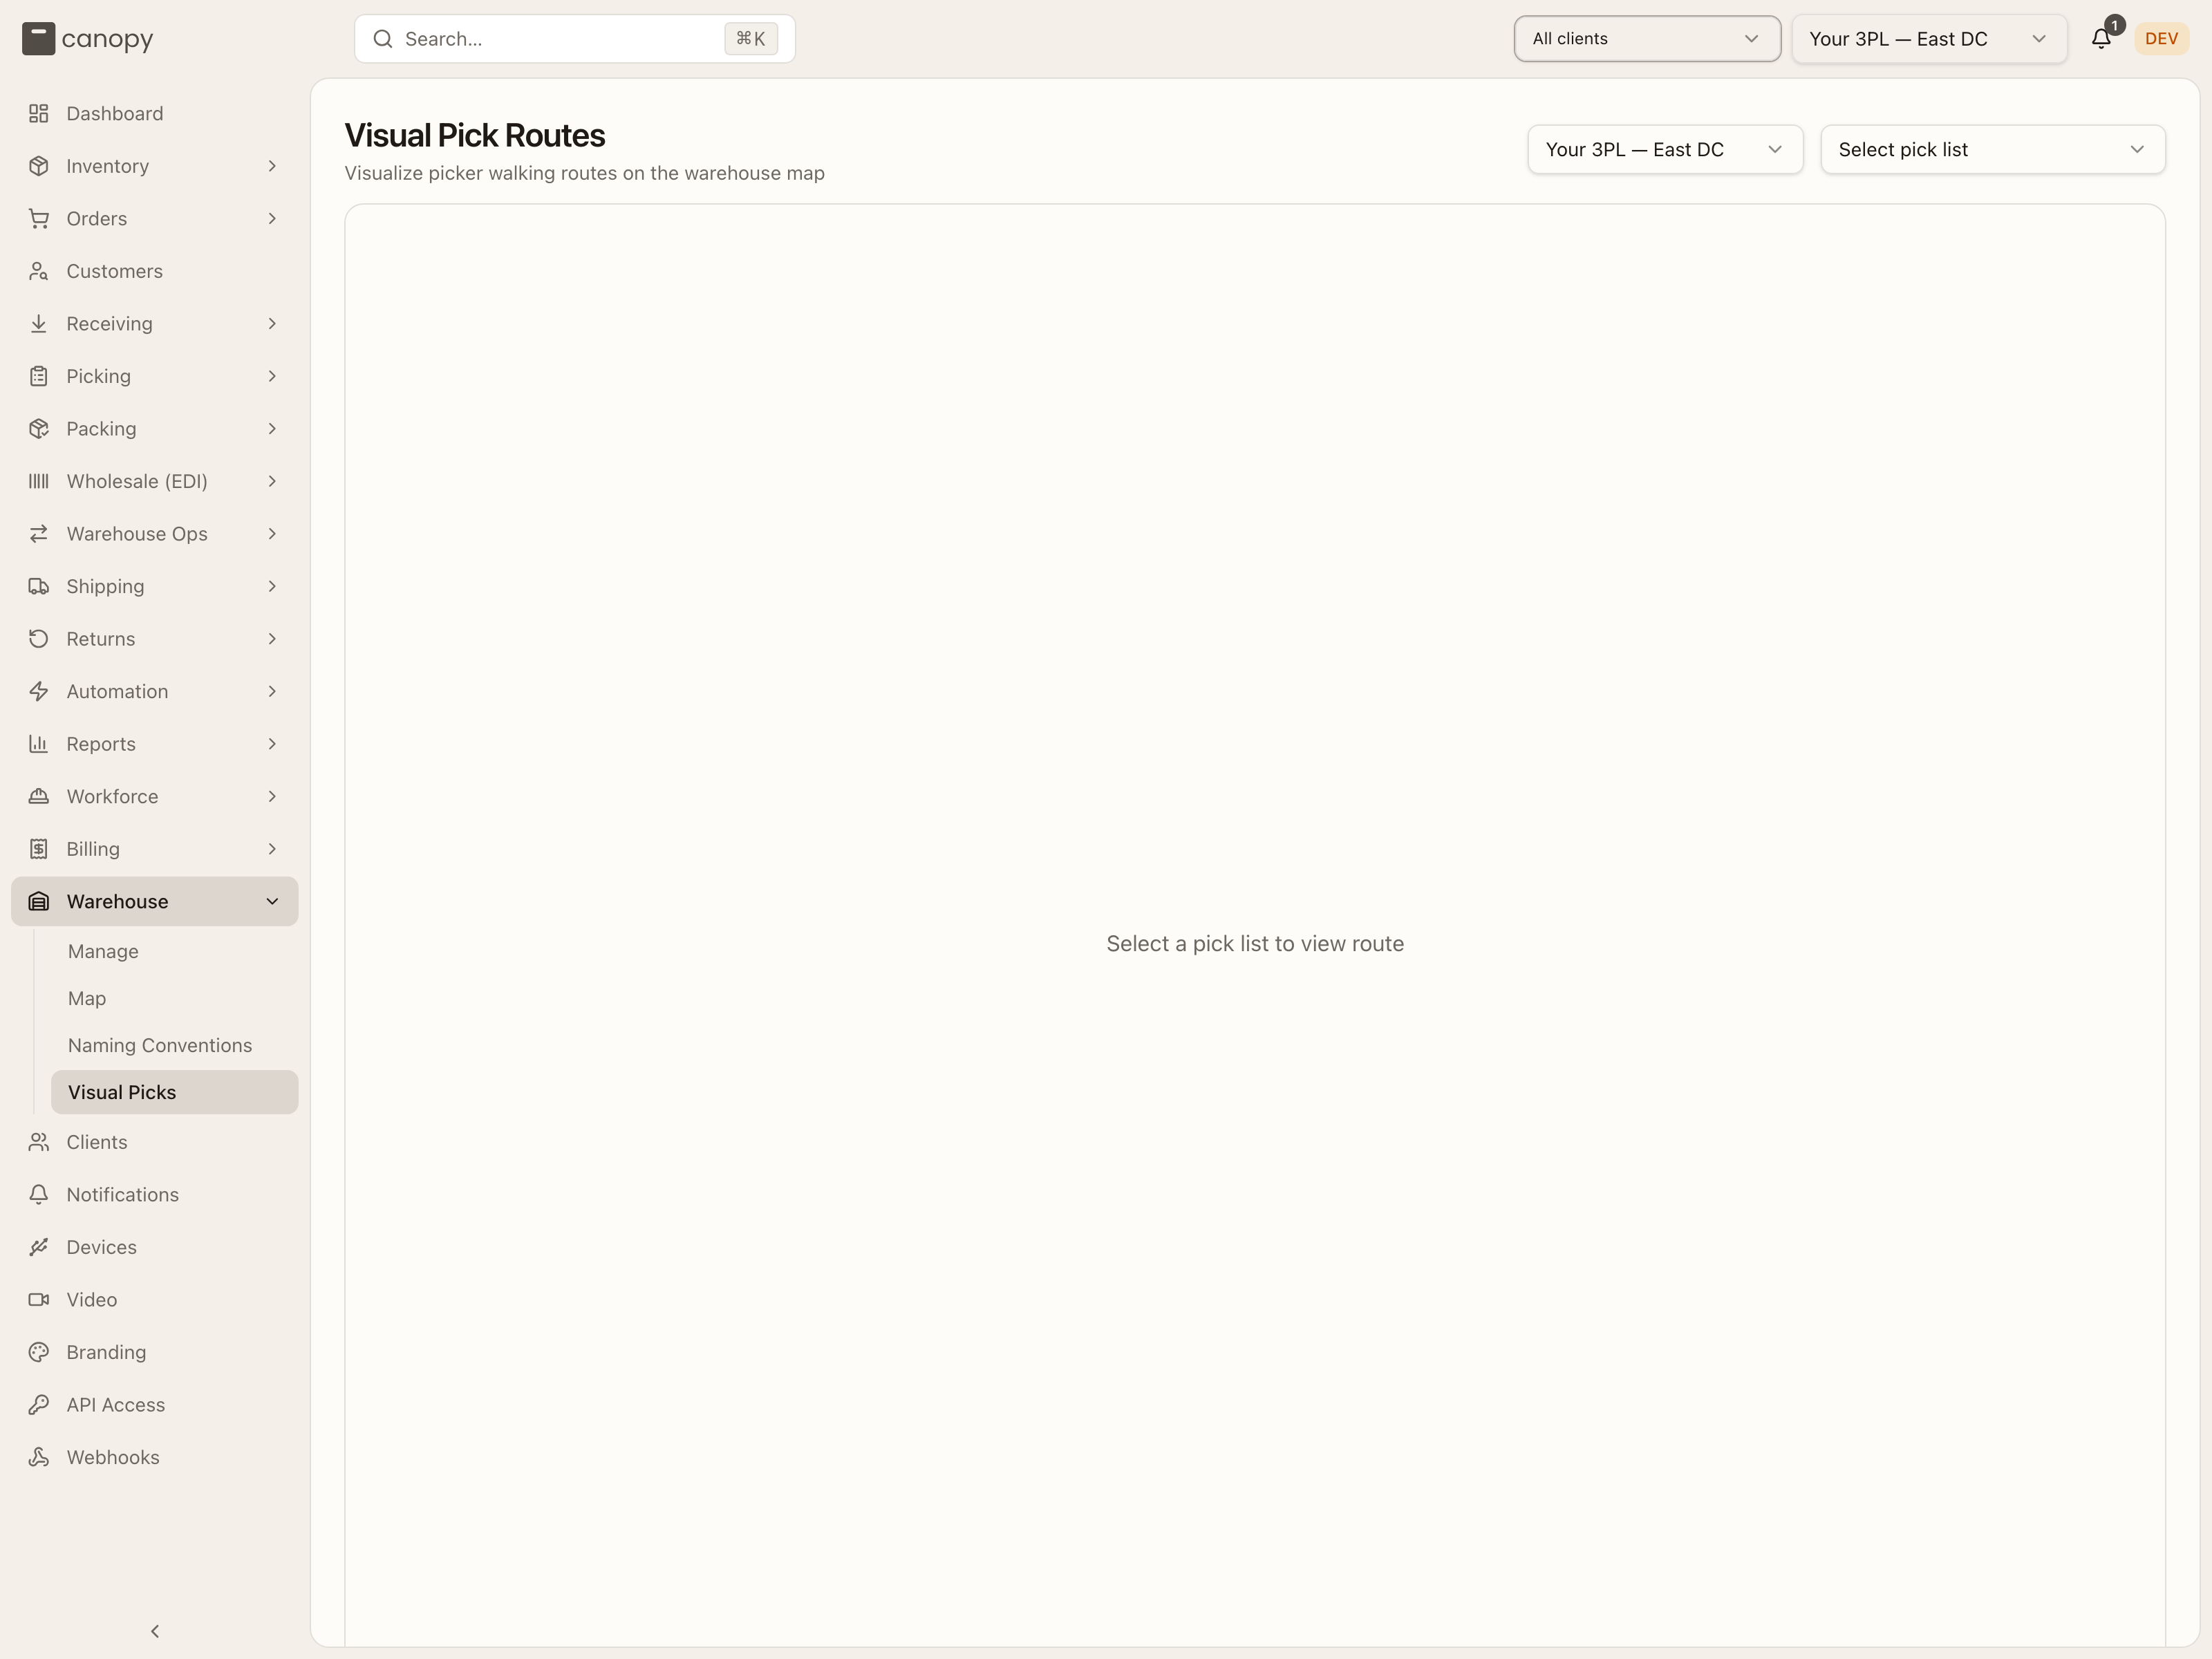Open the Select pick list dropdown
This screenshot has height=1659, width=2212.
(x=1992, y=150)
